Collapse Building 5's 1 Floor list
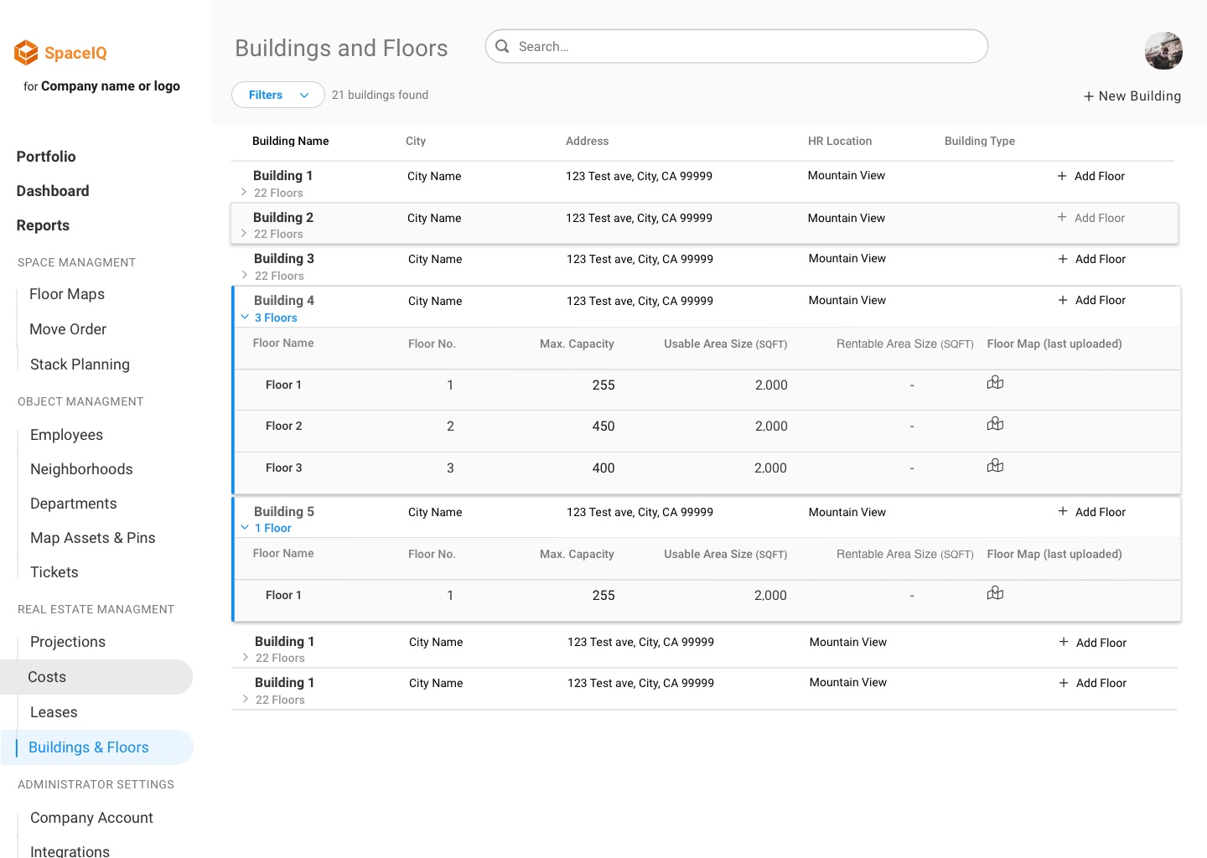1207x858 pixels. click(x=245, y=528)
